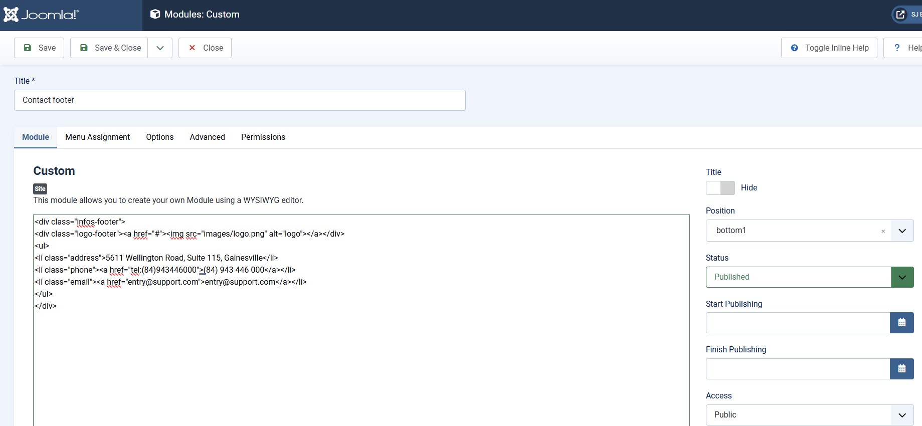Viewport: 922px width, 426px height.
Task: Click inside the Start Publishing date field
Action: [x=797, y=323]
